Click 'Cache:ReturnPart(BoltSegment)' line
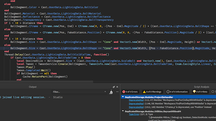 (45, 77)
